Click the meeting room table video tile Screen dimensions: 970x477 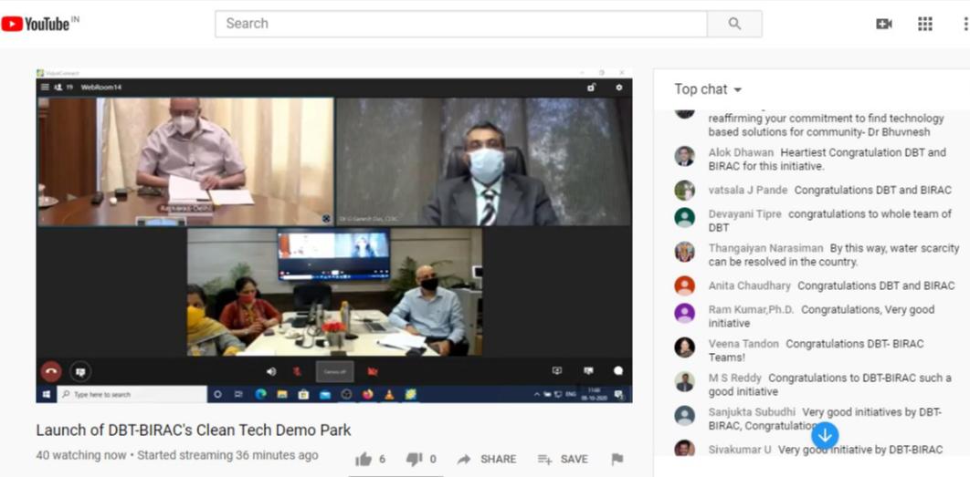(334, 292)
